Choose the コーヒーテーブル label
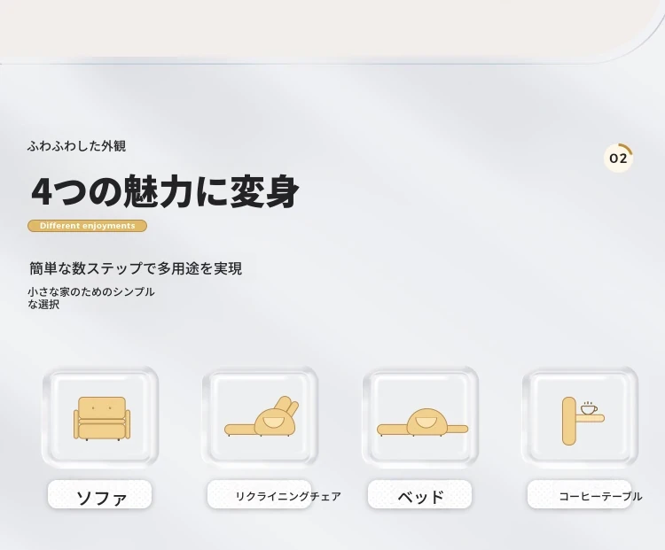665x550 pixels. pyautogui.click(x=599, y=496)
